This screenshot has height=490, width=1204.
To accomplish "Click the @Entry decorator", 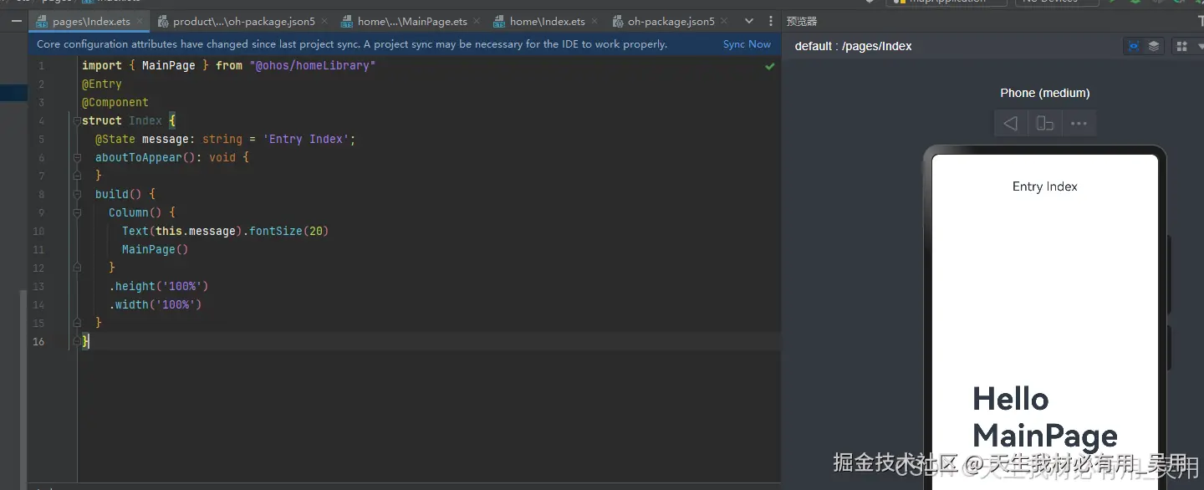I will 102,84.
